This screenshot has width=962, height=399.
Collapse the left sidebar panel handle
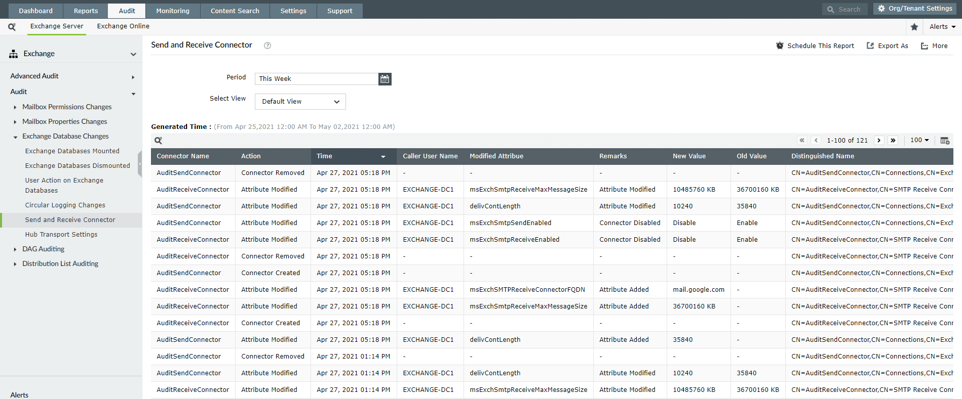140,164
